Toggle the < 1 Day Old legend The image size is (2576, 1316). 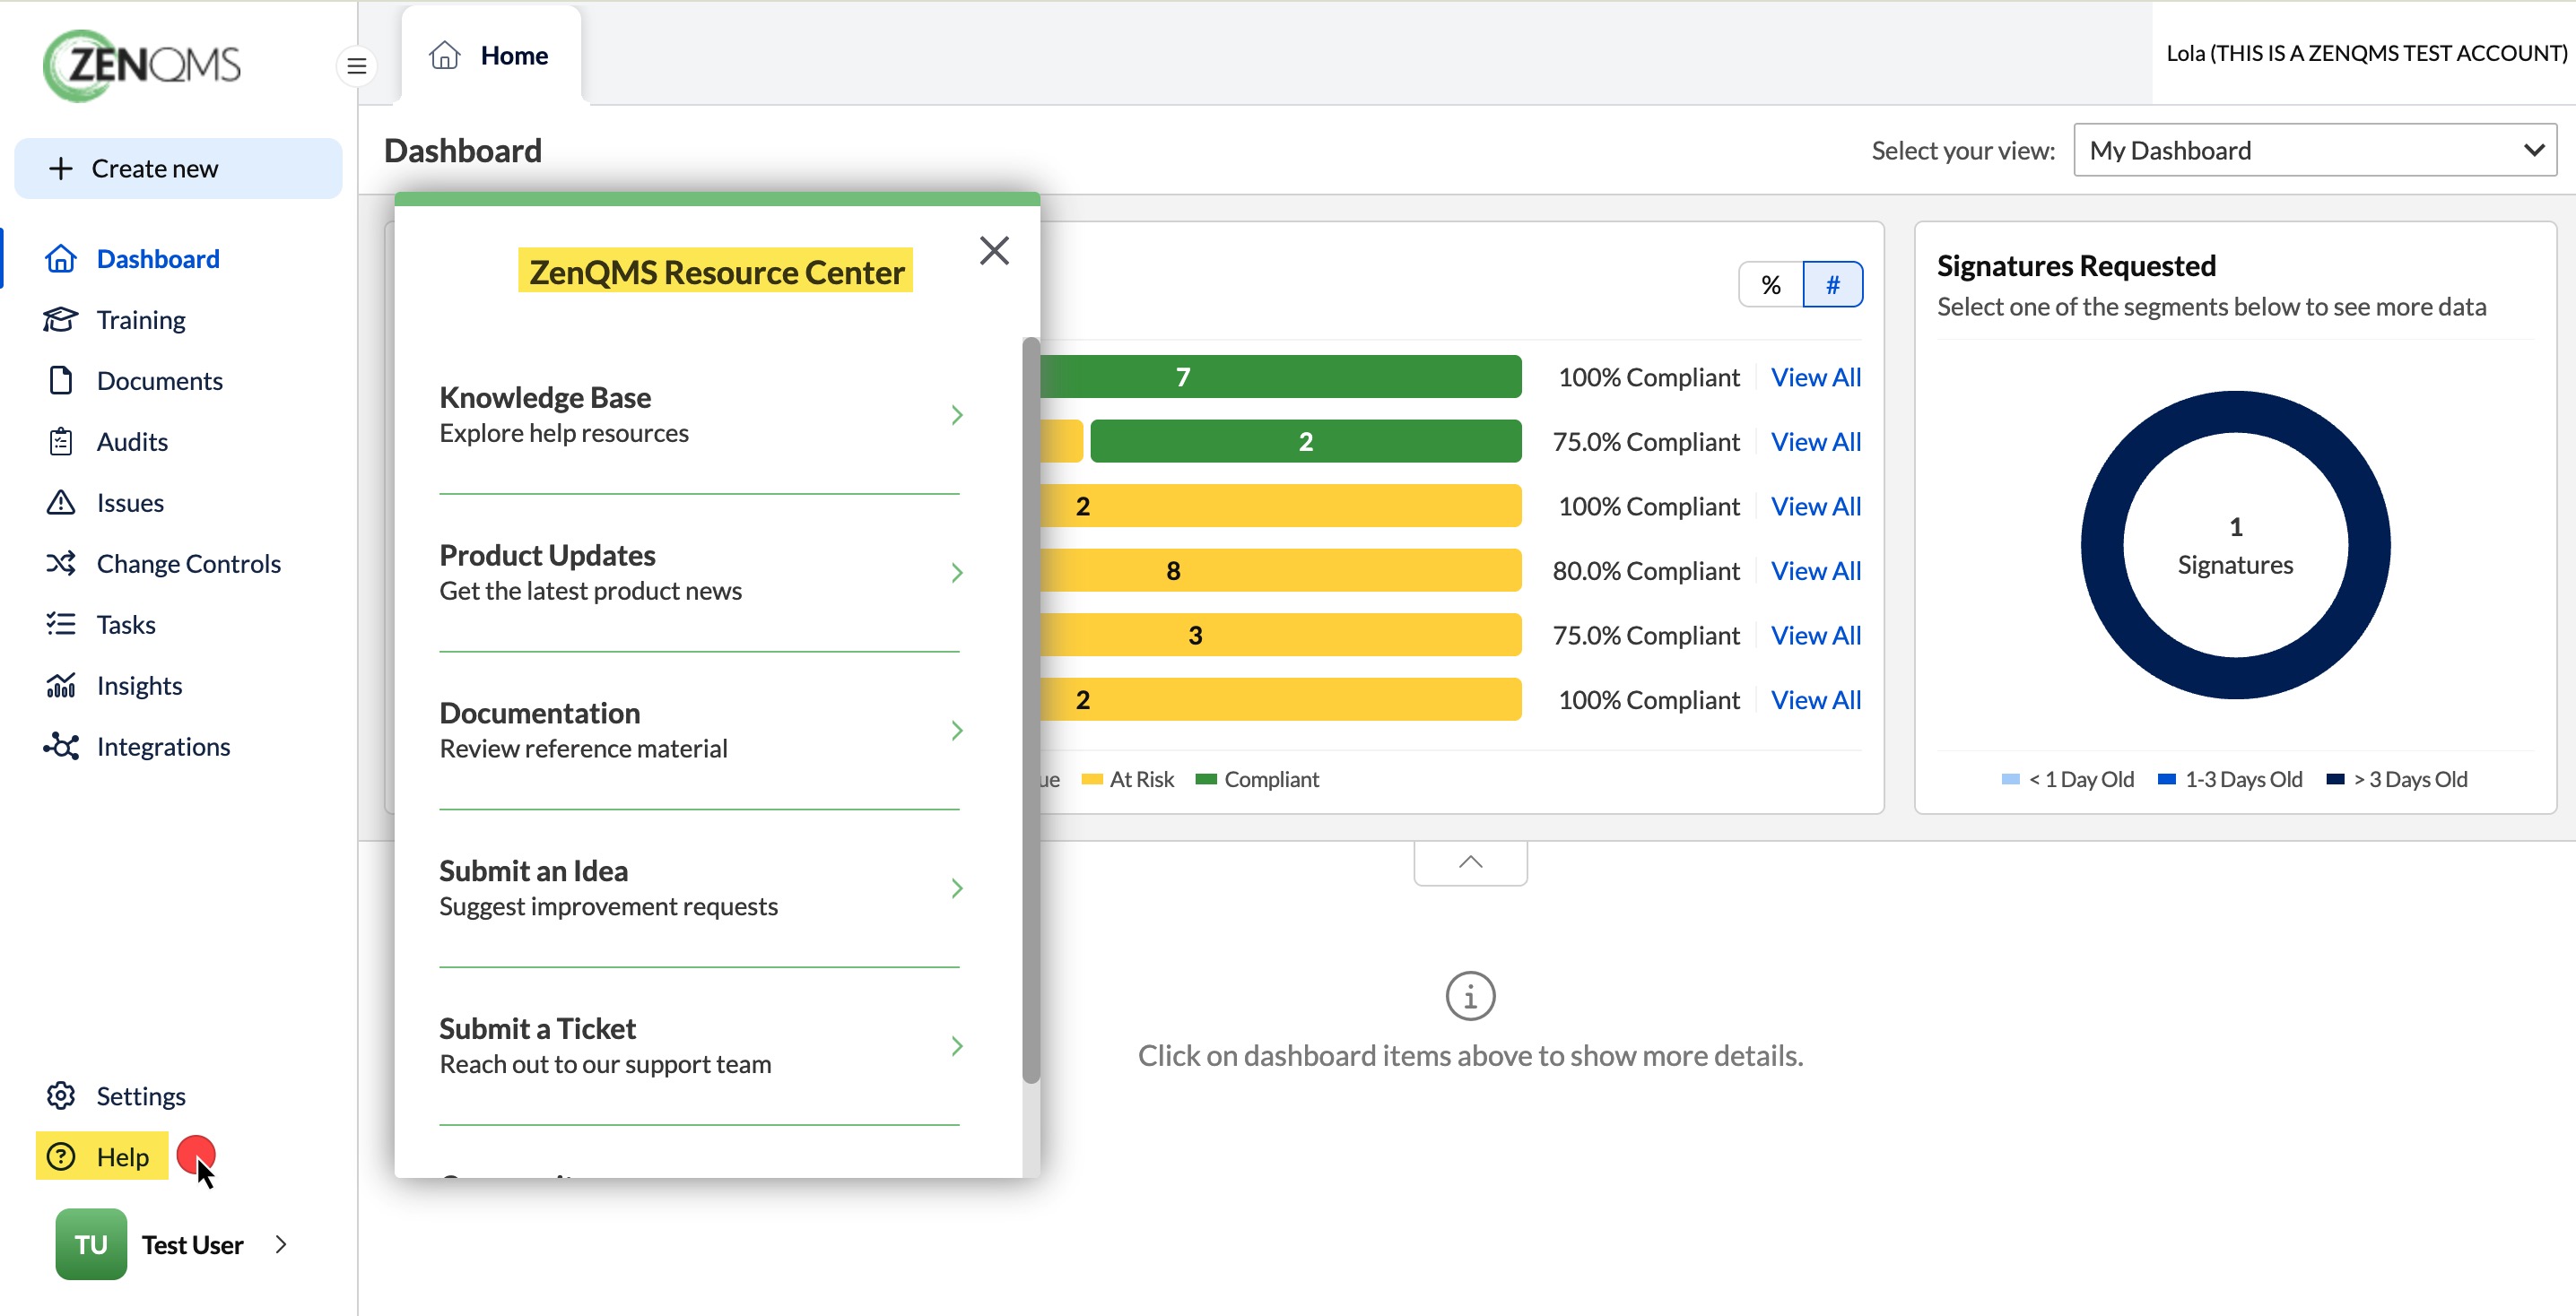[2067, 779]
